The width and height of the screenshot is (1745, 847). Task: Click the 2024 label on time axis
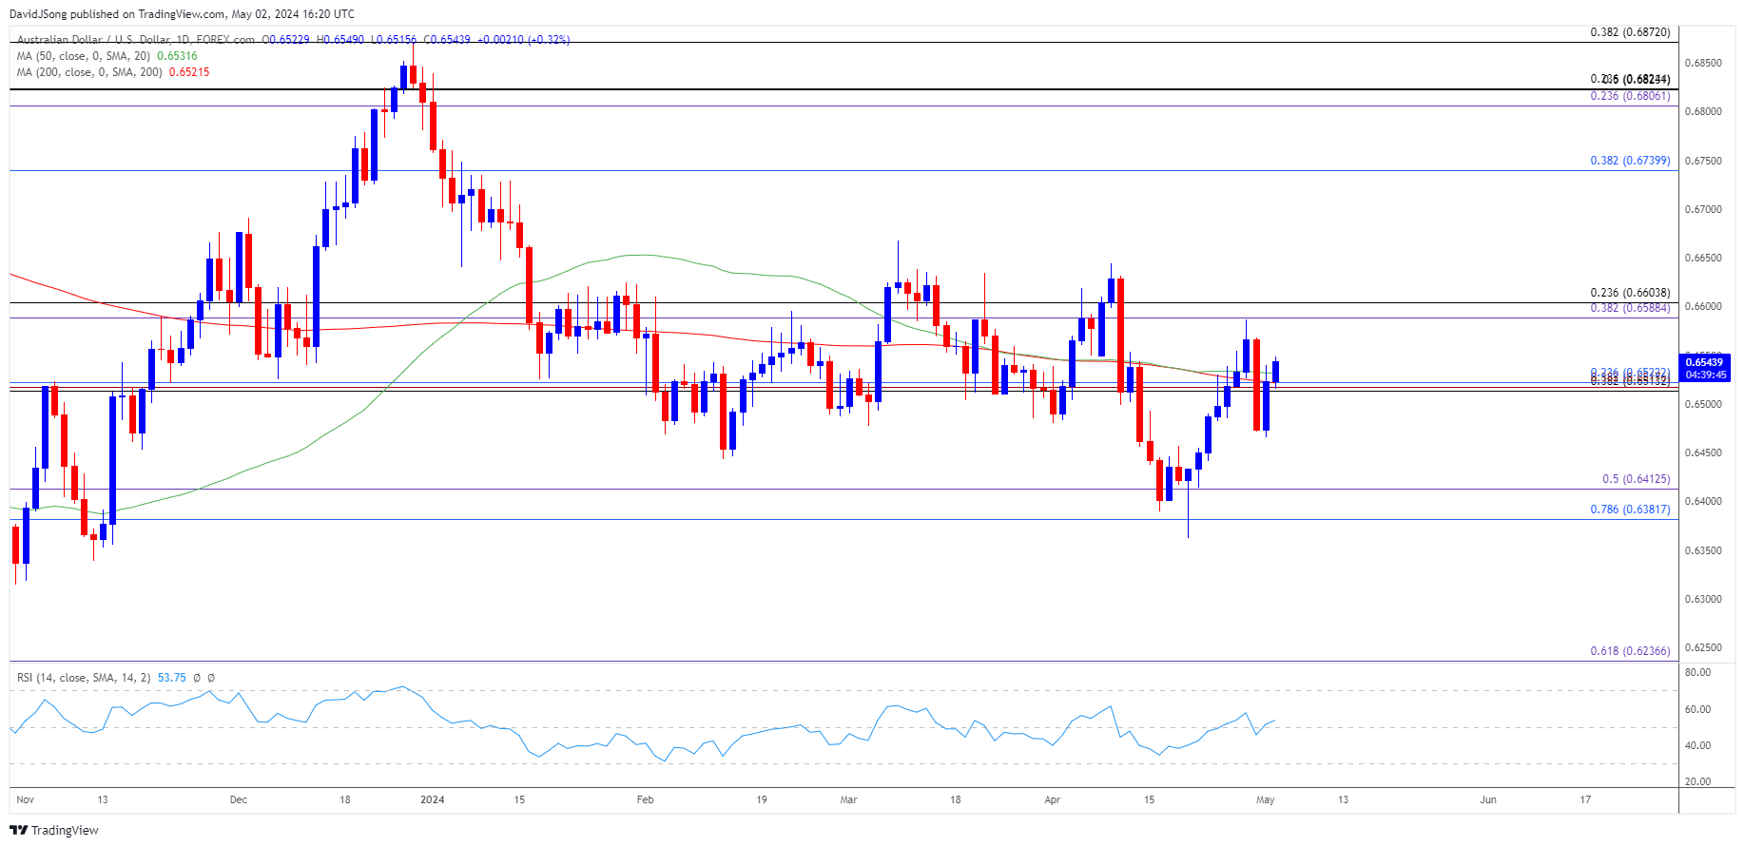click(433, 799)
